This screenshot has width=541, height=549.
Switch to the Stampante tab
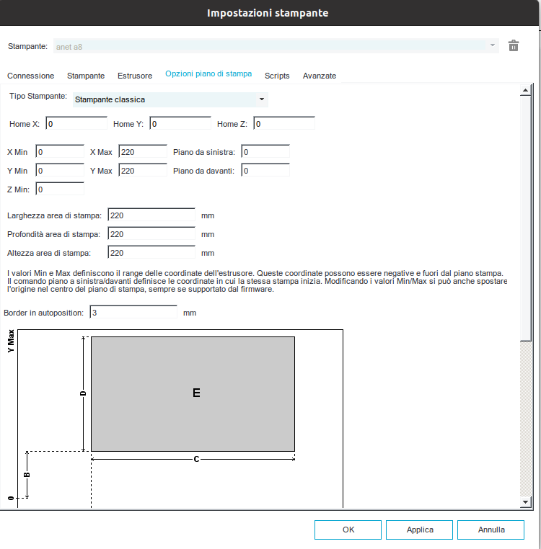86,76
